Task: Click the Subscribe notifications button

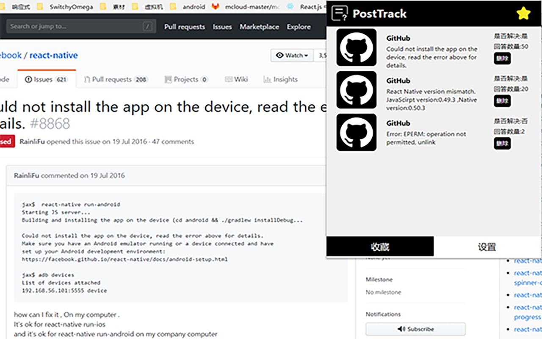Action: (415, 329)
